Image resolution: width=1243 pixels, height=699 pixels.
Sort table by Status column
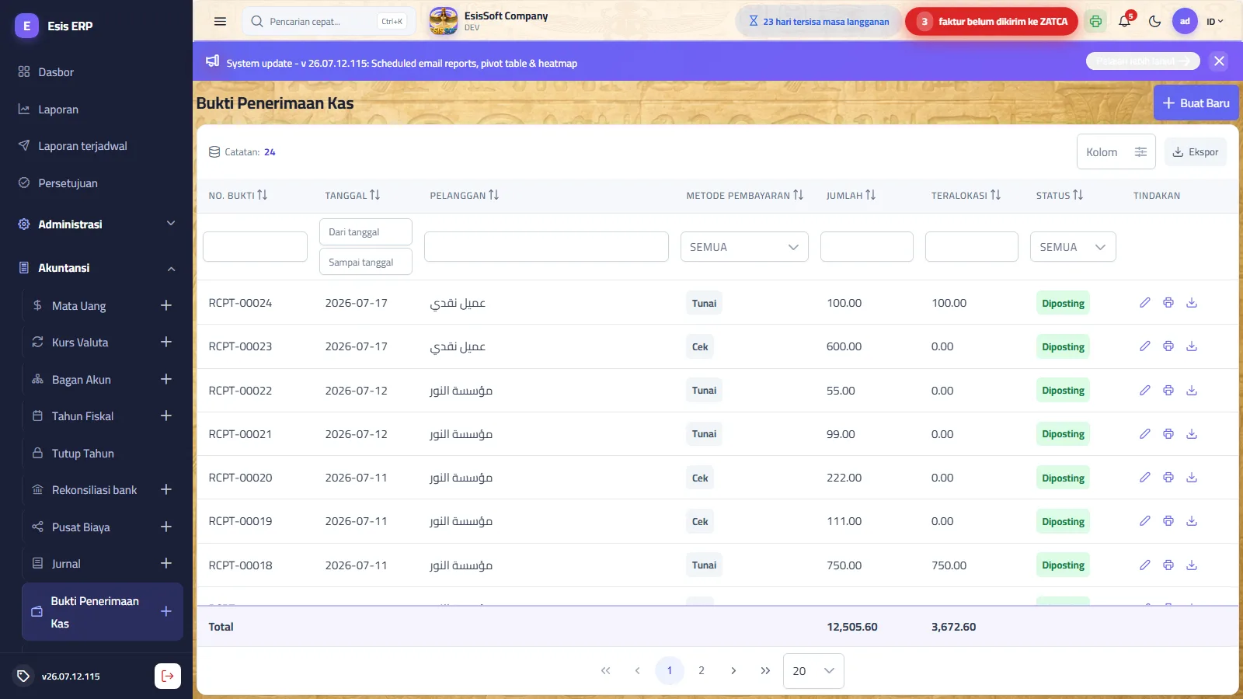coord(1060,196)
